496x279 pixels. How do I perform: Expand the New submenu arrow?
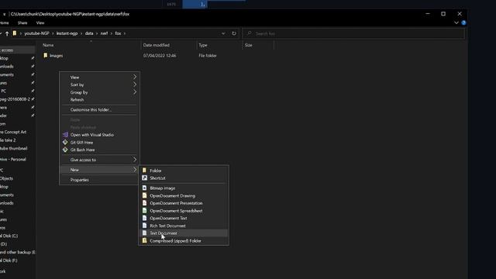click(x=135, y=170)
